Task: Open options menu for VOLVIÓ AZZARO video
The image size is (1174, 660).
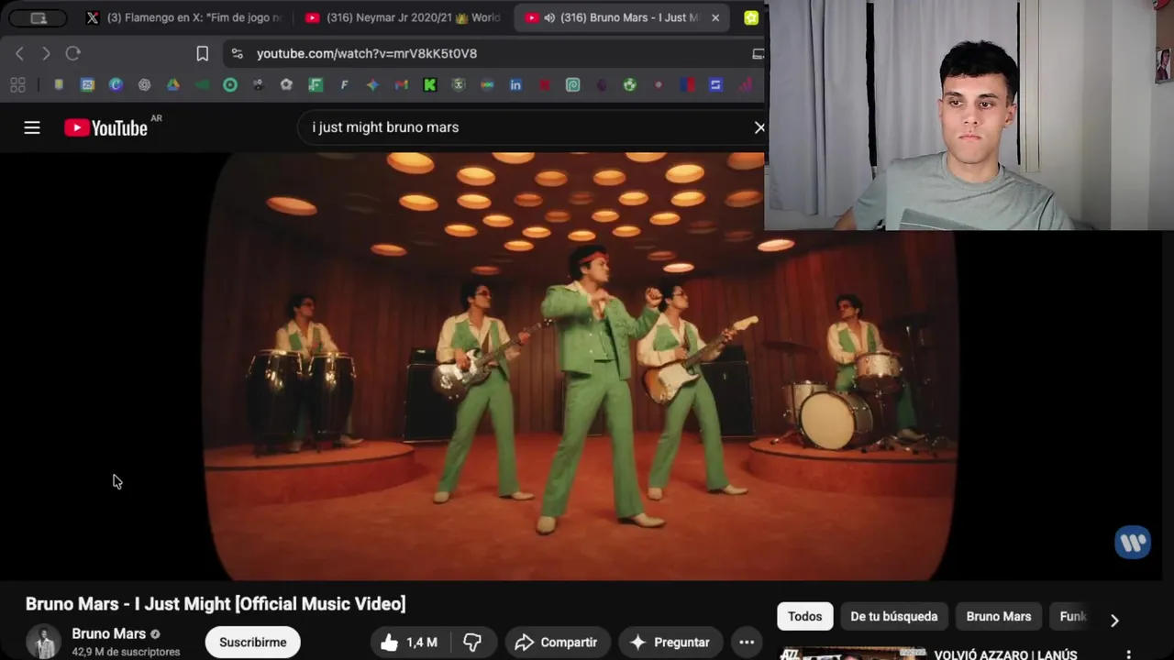Action: coord(1129,654)
